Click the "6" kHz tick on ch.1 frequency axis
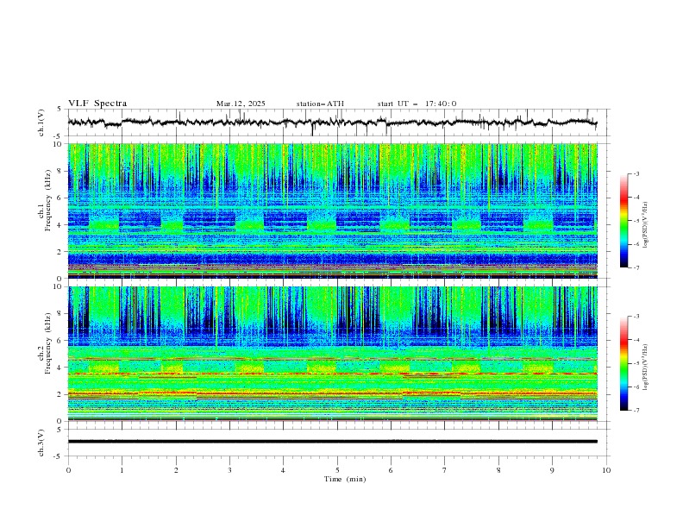 [60, 198]
